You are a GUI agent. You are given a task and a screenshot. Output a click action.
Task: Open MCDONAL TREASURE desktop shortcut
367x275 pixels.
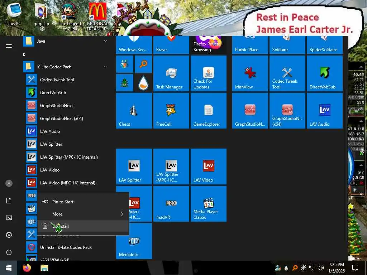point(97,17)
